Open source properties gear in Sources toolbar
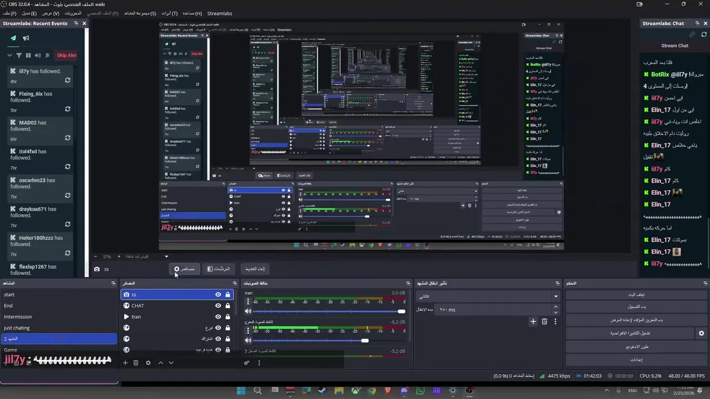Viewport: 710px width, 399px height. [148, 363]
